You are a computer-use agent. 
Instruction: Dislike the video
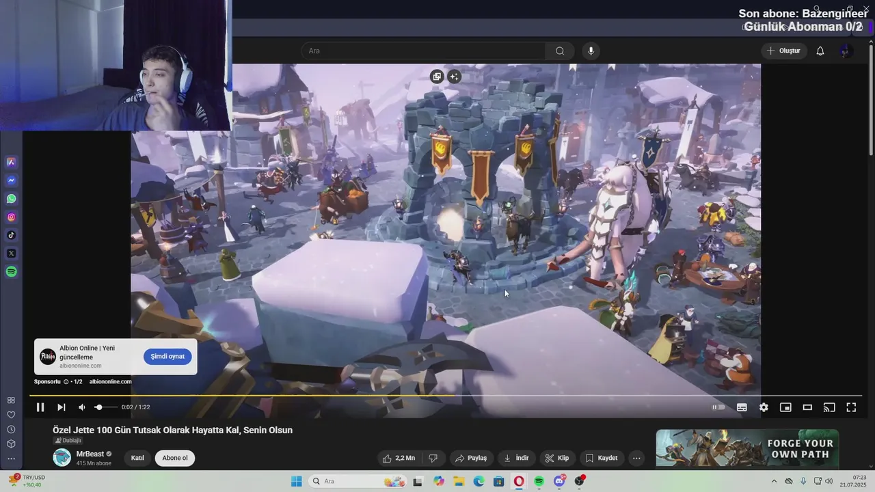point(433,458)
